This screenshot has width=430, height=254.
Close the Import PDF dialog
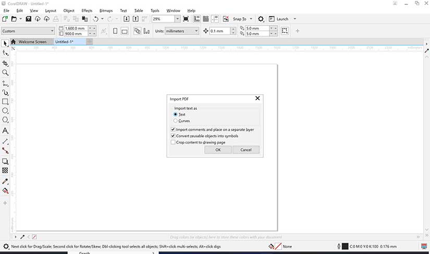[257, 98]
